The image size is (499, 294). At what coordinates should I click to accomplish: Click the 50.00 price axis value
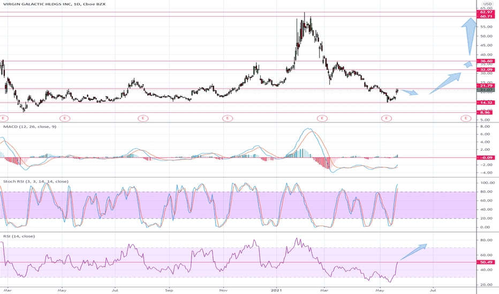[486, 36]
